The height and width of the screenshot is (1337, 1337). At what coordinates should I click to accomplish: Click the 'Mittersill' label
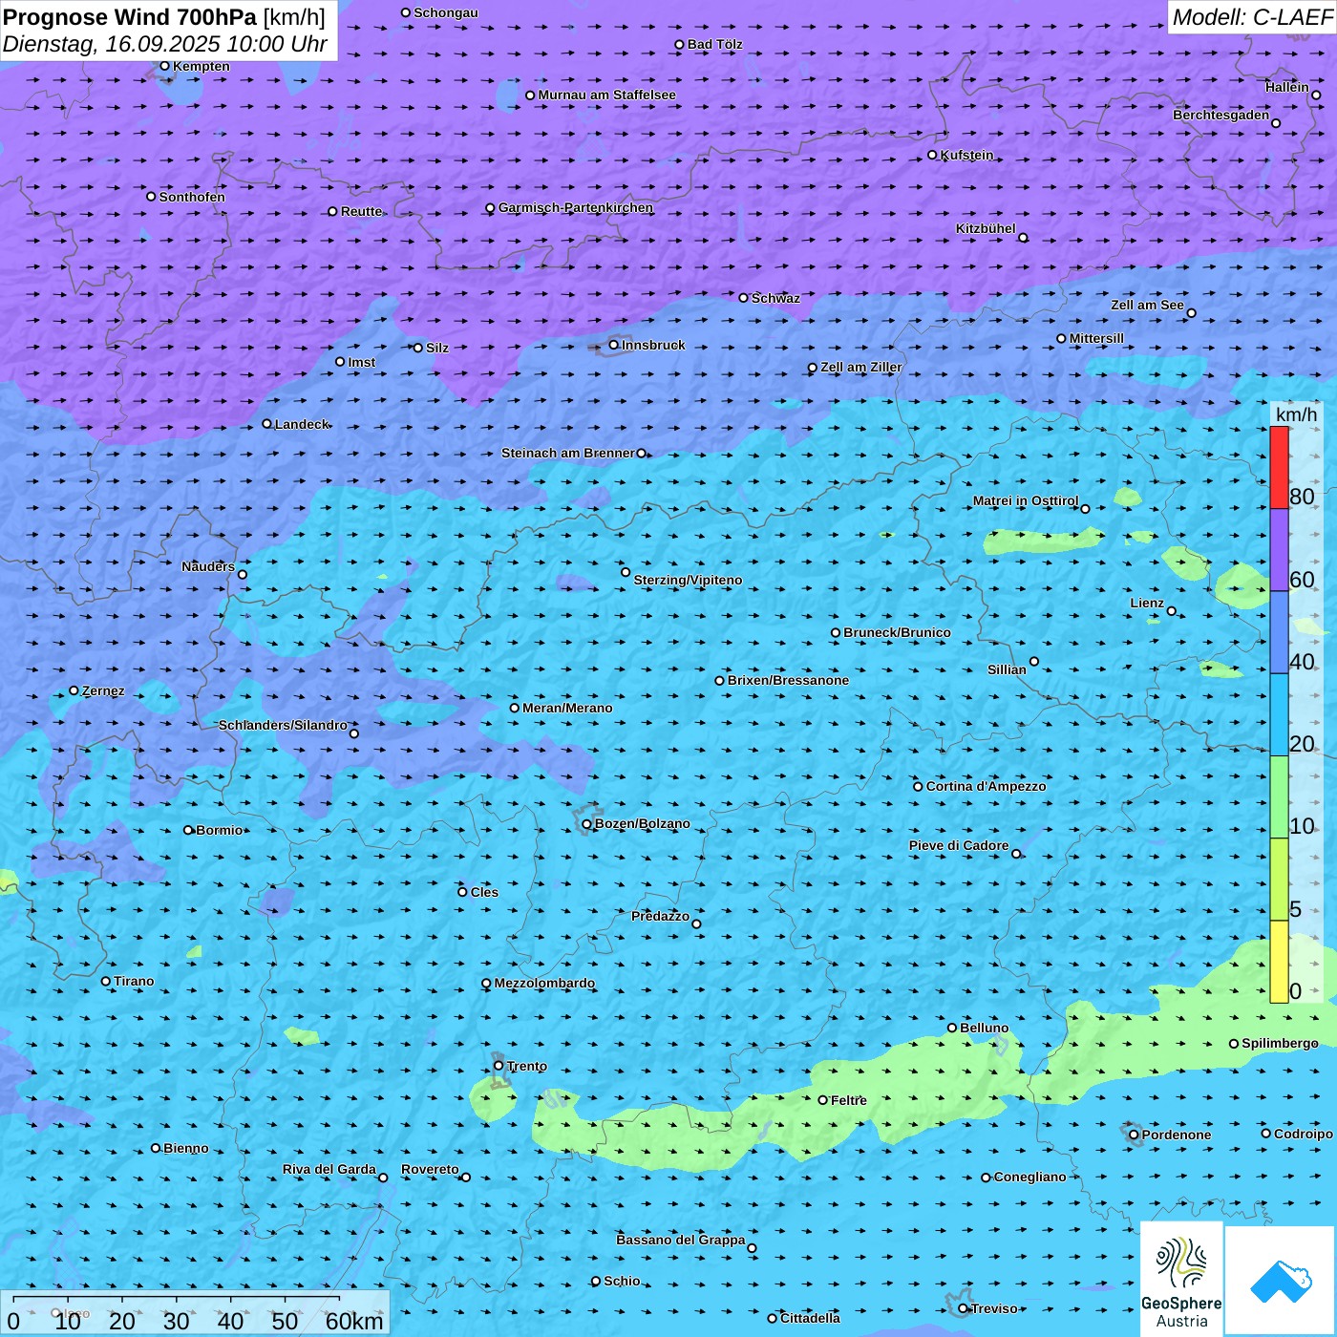pos(1096,338)
